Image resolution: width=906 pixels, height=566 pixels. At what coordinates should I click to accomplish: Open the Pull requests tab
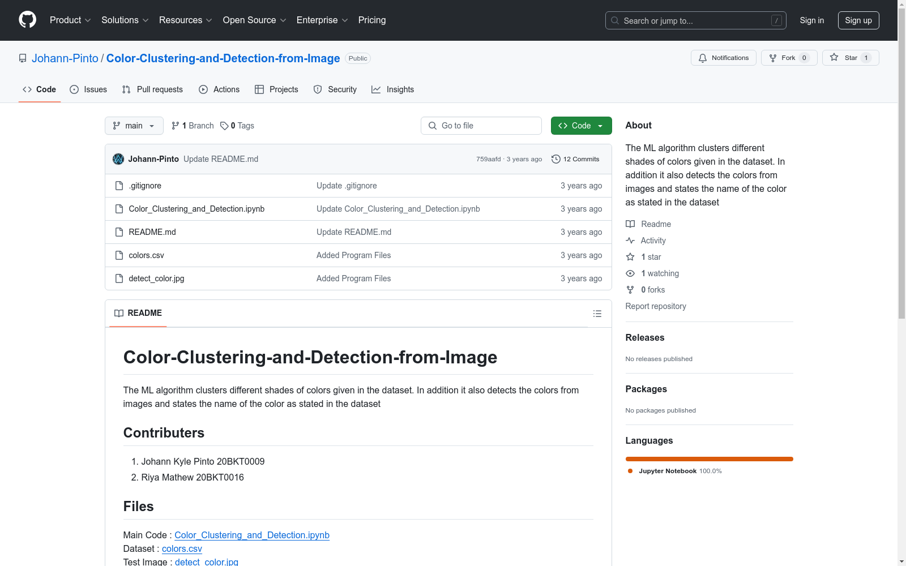[x=152, y=89]
